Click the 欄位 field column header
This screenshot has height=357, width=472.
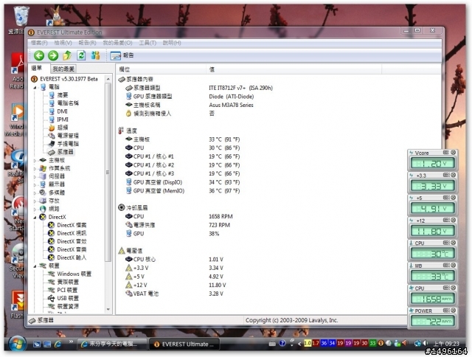[161, 69]
